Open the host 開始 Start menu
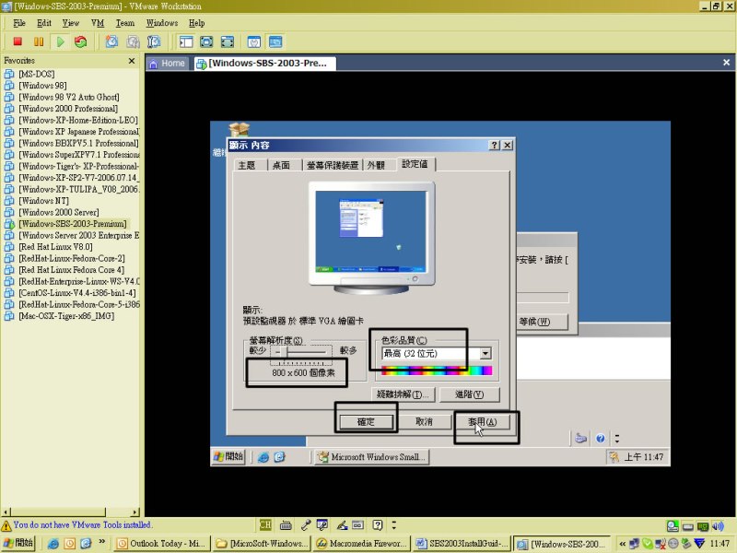 [18, 543]
